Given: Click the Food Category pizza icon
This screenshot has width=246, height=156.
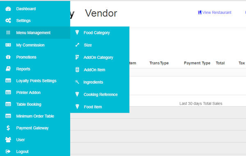Looking at the screenshot, I should coord(77,32).
